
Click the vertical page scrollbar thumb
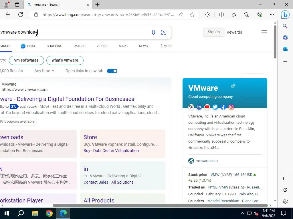click(275, 42)
